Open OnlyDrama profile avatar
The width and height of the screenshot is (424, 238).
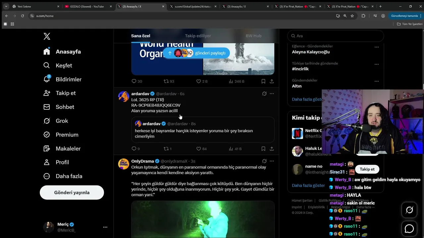[124, 164]
